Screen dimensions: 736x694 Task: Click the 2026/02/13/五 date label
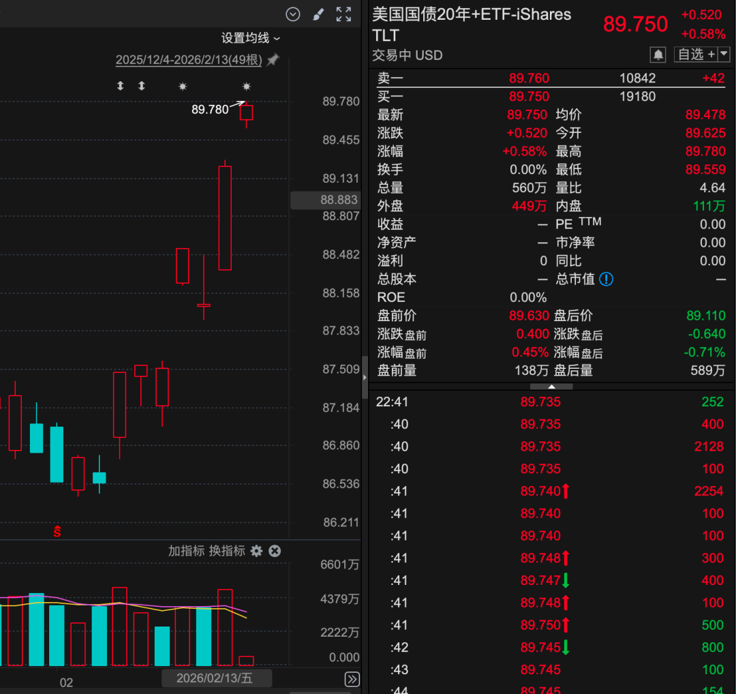tap(217, 678)
